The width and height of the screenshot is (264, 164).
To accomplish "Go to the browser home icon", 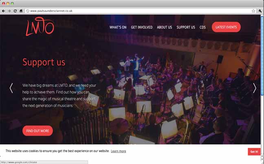I will coord(21,11).
